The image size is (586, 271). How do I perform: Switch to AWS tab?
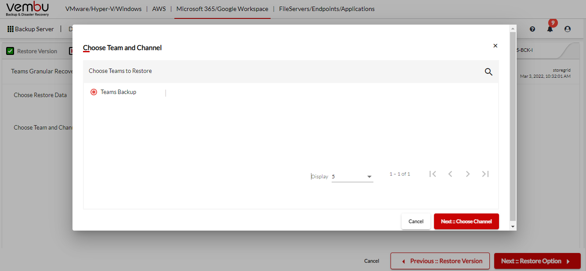(x=159, y=9)
